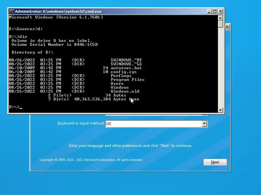The height and width of the screenshot is (195, 261).
Task: Click the cmd.exe title bar system icon
Action: [12, 12]
